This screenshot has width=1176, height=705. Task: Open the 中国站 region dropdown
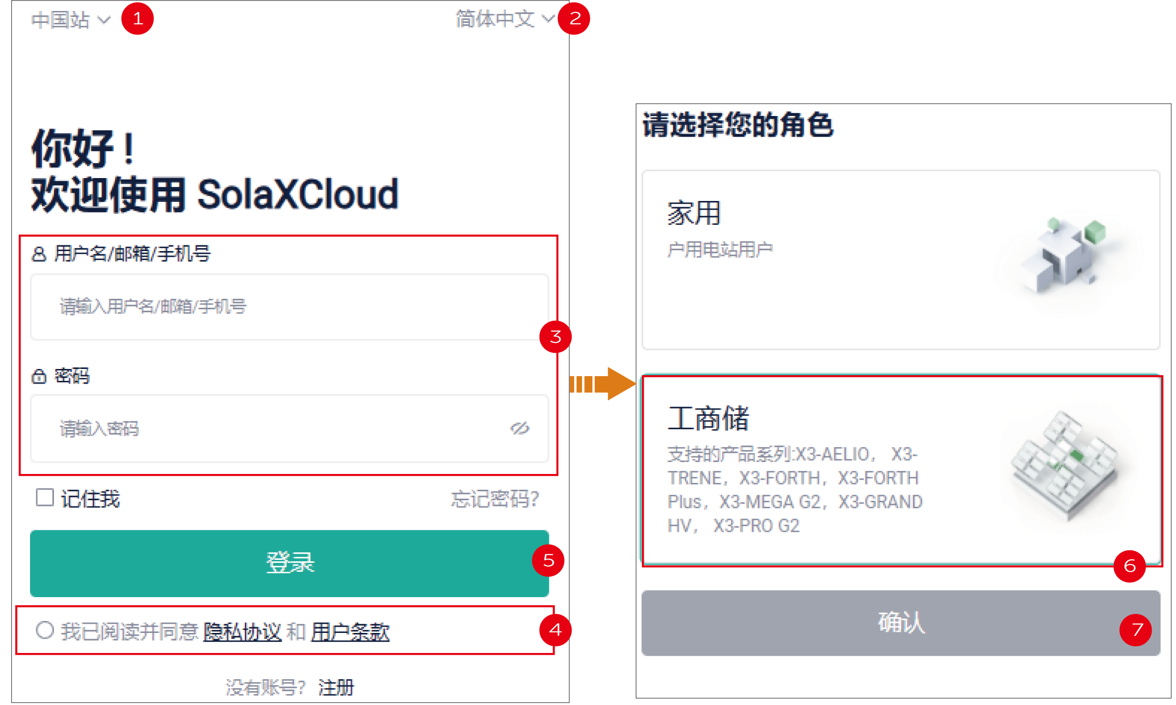tap(71, 20)
